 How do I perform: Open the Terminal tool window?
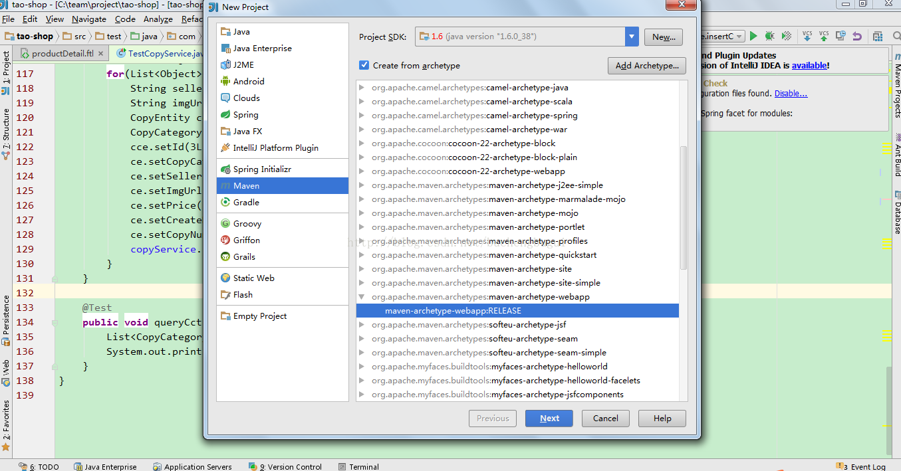[358, 466]
